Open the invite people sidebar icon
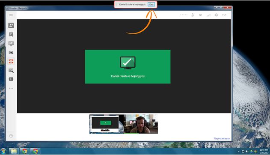 pyautogui.click(x=11, y=26)
